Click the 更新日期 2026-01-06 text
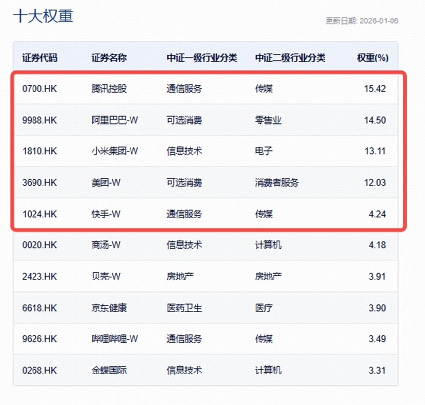The height and width of the screenshot is (405, 425). pos(361,21)
